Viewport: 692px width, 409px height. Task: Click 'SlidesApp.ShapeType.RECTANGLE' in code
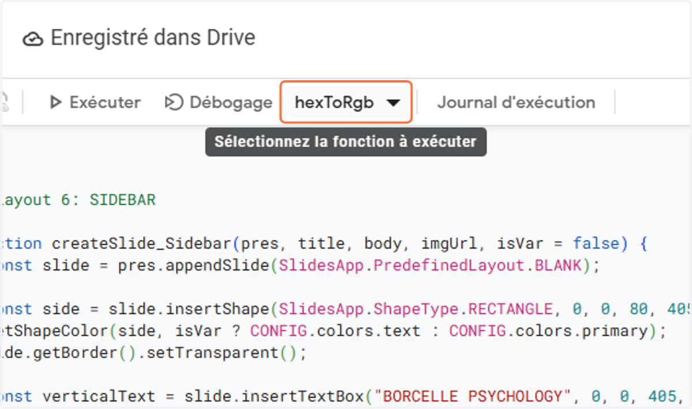(x=415, y=310)
